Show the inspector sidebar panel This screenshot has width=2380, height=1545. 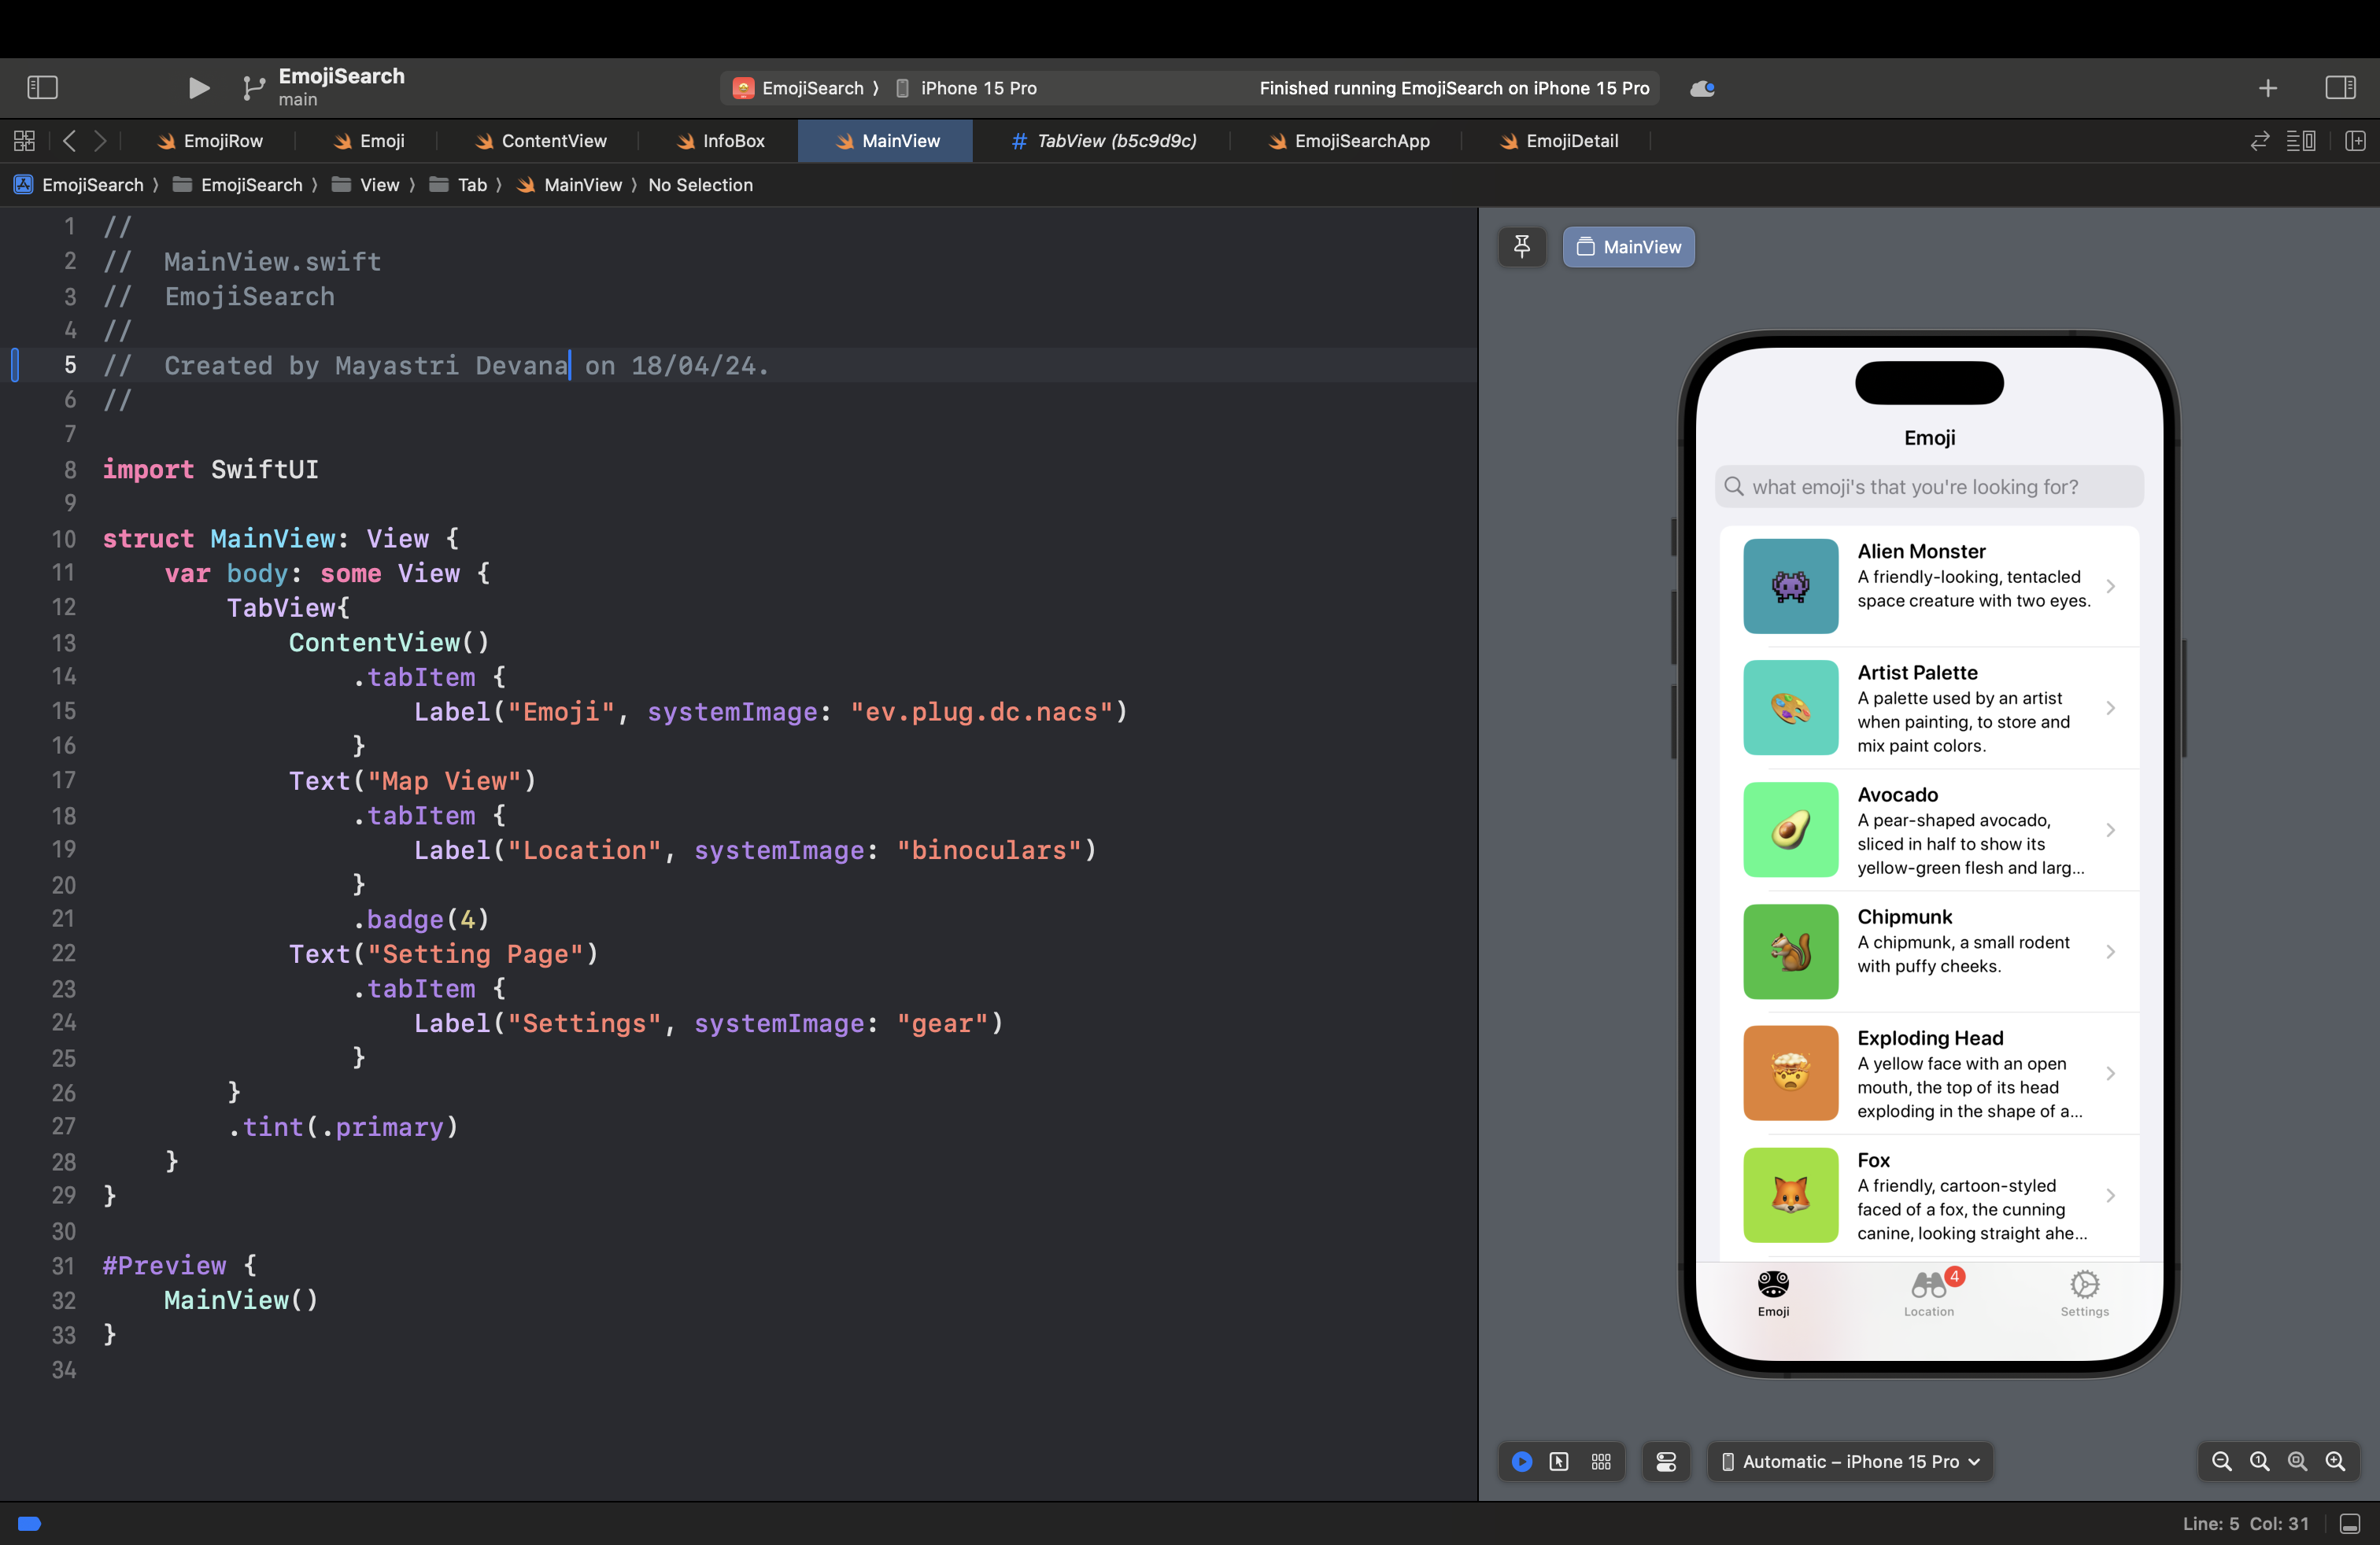point(2341,88)
